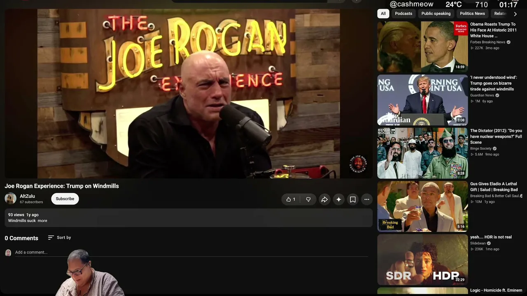Click the '0 Comments' heading
The height and width of the screenshot is (296, 527).
21,238
